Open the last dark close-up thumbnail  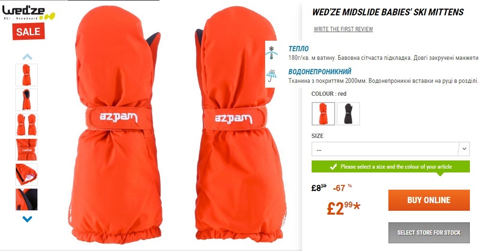26,199
